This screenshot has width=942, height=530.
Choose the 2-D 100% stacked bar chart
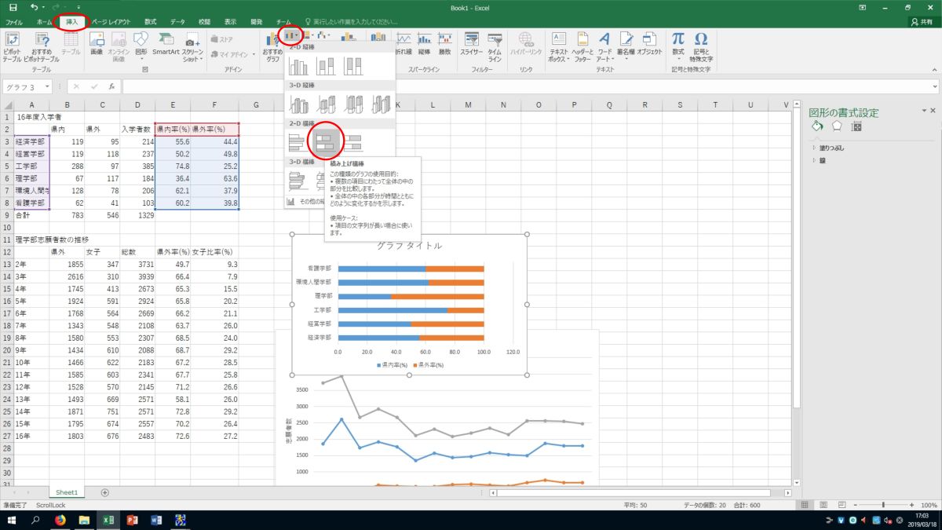[353, 142]
